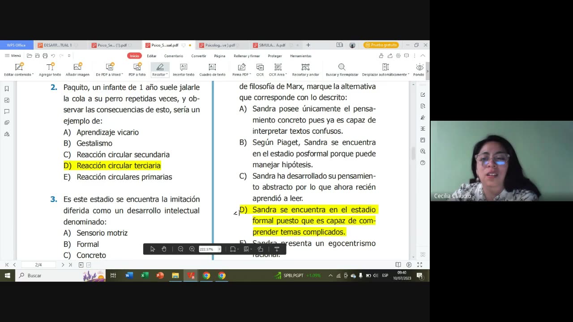Go to the previous page arrow

pyautogui.click(x=14, y=265)
